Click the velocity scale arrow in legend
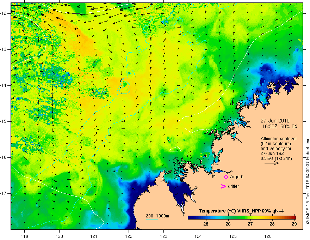Screen dimensions: 310x240 point(272,163)
